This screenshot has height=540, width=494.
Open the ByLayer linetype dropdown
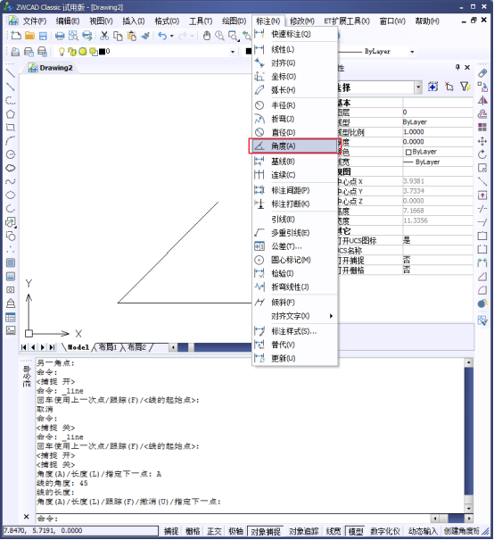[412, 52]
